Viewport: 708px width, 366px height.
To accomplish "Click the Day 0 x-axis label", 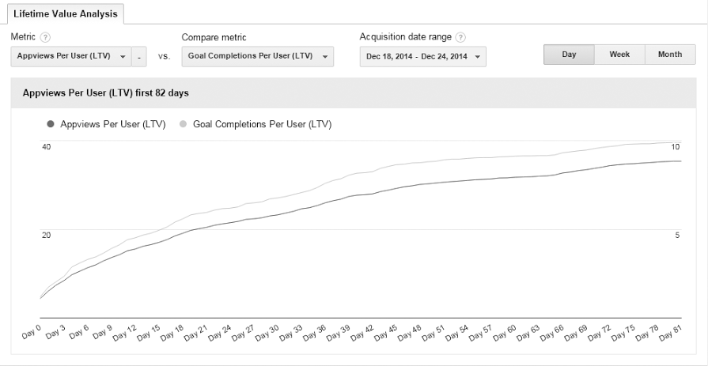I will coord(32,331).
